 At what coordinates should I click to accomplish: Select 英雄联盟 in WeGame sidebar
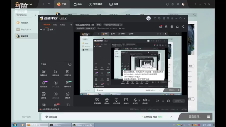26,36
